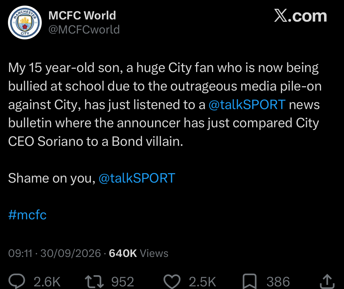
Task: Click the 2.5K likes count
Action: click(202, 282)
